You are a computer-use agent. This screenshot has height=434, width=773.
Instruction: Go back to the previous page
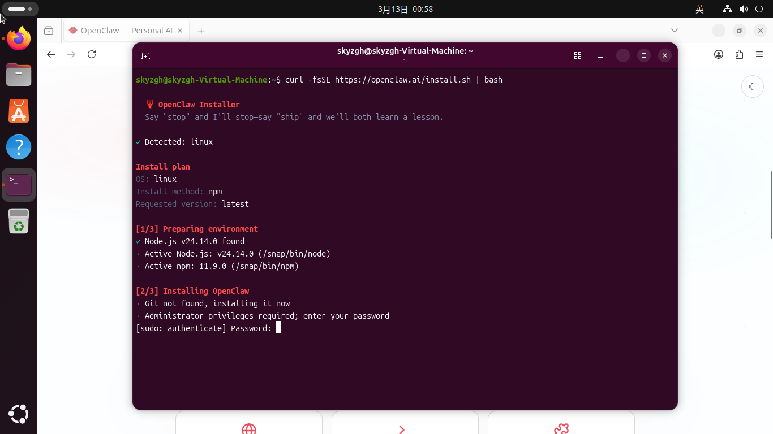(51, 54)
